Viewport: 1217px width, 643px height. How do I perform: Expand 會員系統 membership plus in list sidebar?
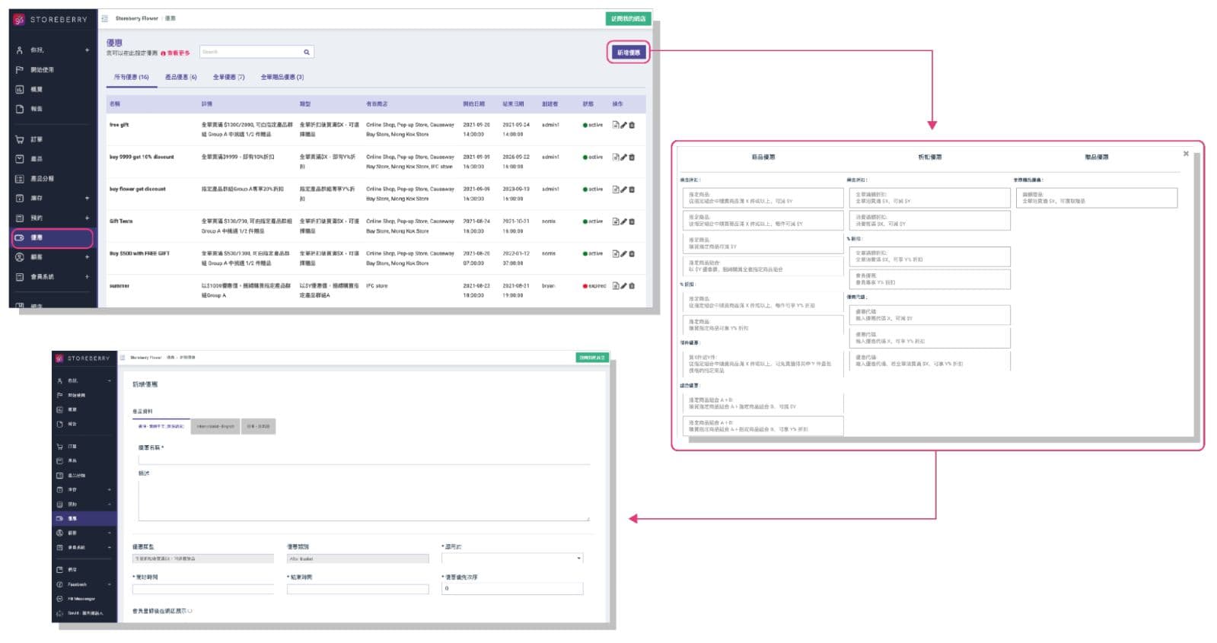click(x=87, y=277)
